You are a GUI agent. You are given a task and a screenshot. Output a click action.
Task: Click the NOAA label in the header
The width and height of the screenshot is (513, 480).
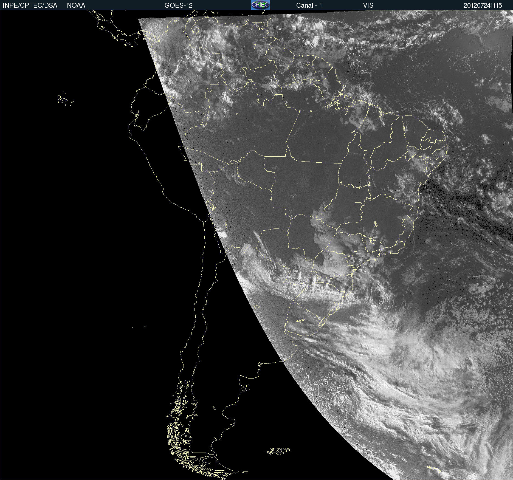(76, 5)
